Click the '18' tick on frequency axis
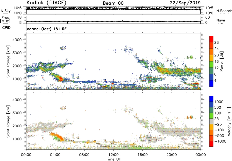The height and width of the screenshot is (161, 232). [19, 17]
